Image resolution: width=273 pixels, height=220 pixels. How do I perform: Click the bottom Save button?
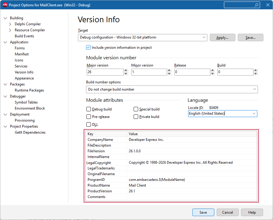pos(203,212)
